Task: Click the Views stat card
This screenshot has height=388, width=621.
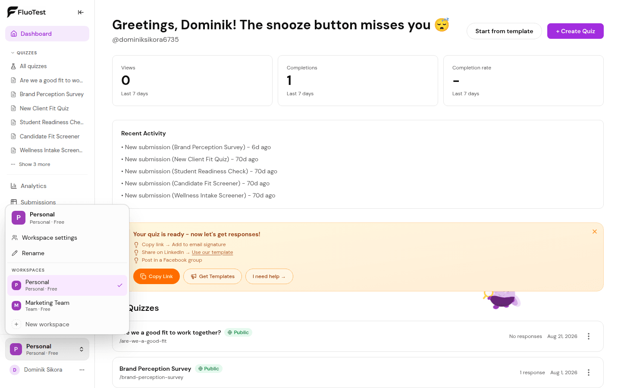Action: [192, 81]
